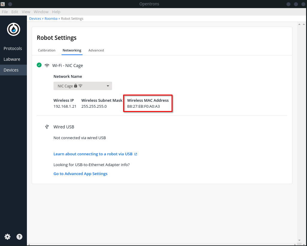Click the vertical scrollbar on the right
This screenshot has width=307, height=246.
coord(300,120)
